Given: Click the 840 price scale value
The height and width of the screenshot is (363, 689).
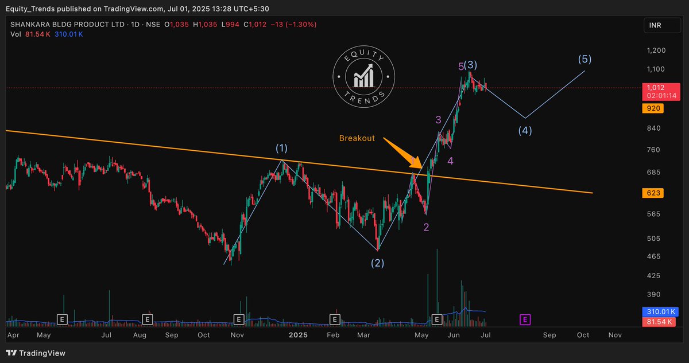Looking at the screenshot, I should point(654,128).
